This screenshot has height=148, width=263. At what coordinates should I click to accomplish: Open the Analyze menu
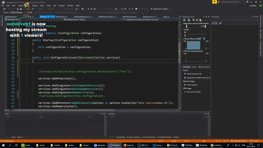point(62,5)
